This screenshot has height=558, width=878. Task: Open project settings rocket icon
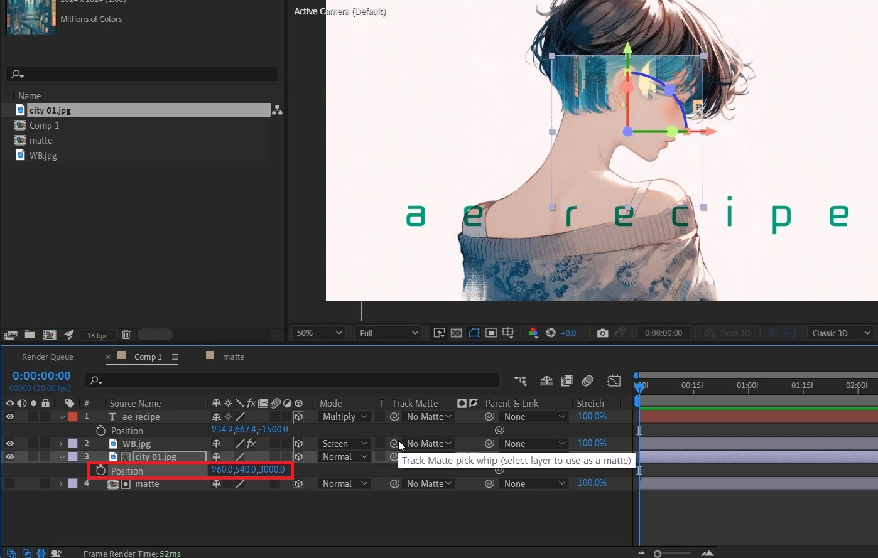(69, 335)
